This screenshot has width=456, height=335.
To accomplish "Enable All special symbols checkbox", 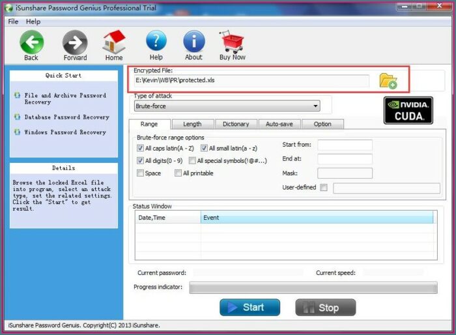I will pyautogui.click(x=192, y=160).
